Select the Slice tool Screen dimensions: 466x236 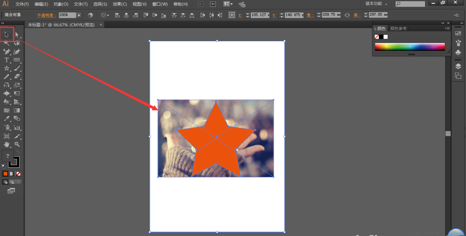click(17, 136)
